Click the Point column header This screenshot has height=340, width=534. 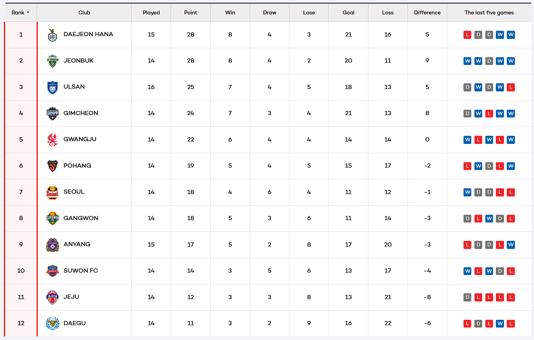click(190, 13)
